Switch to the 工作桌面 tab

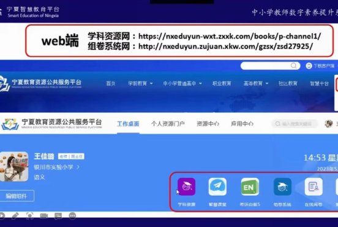[x=128, y=124]
